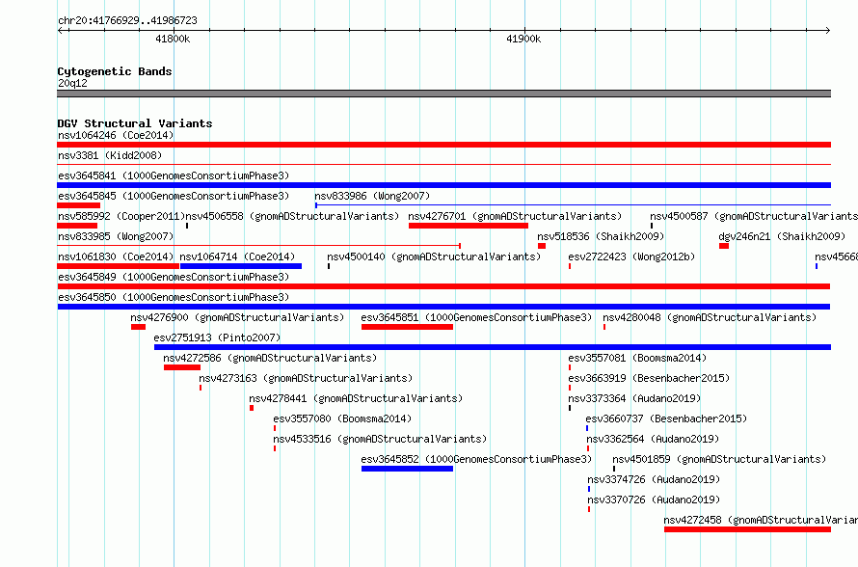Screen dimensions: 858x567
Task: Open nsv4272586 gnomAD red bar
Action: (x=182, y=367)
